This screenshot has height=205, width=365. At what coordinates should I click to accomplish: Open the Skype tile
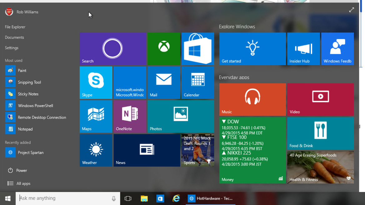pos(96,82)
